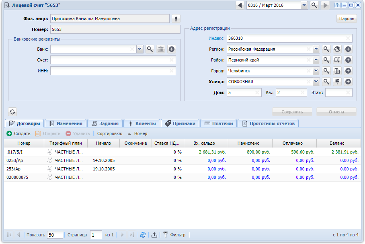This screenshot has width=365, height=244.
Task: Search Район magnifier icon
Action: 326,60
